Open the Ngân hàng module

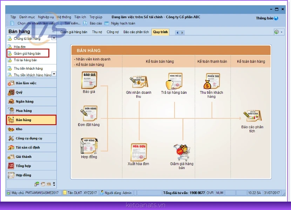[x=31, y=101]
